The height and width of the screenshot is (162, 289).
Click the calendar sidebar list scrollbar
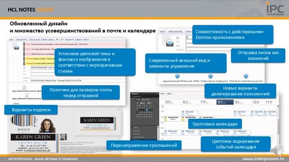coord(158,133)
